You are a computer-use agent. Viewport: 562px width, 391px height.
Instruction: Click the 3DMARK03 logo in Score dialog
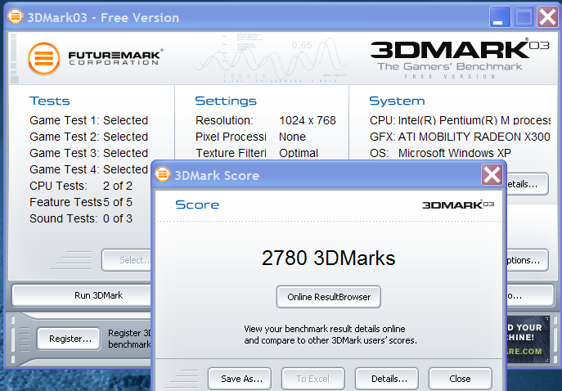[x=458, y=204]
